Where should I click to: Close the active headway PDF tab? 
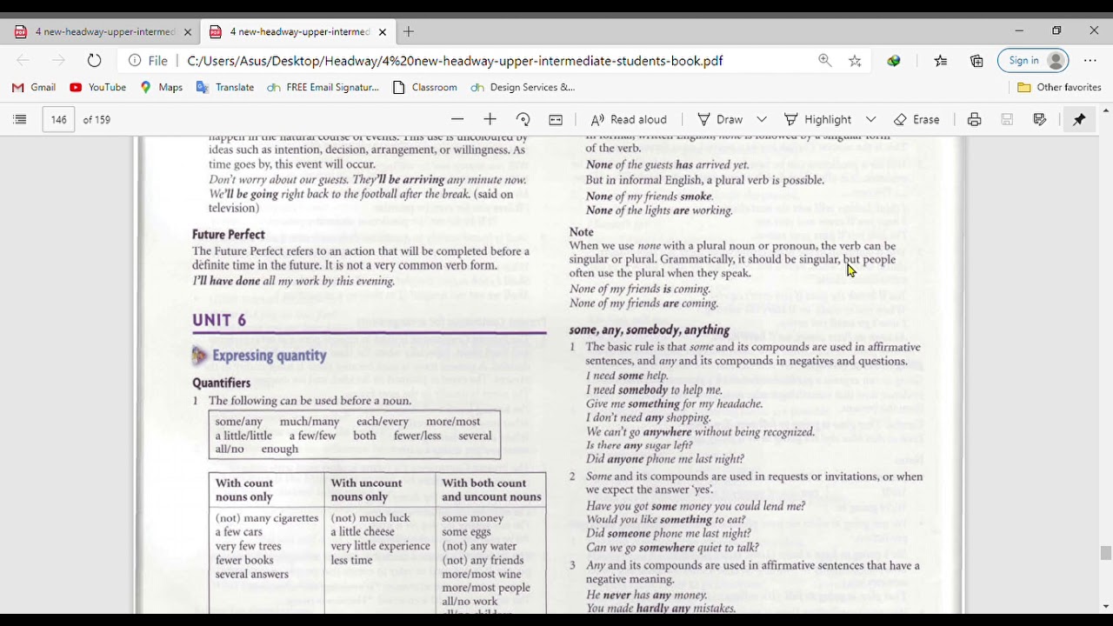click(382, 32)
